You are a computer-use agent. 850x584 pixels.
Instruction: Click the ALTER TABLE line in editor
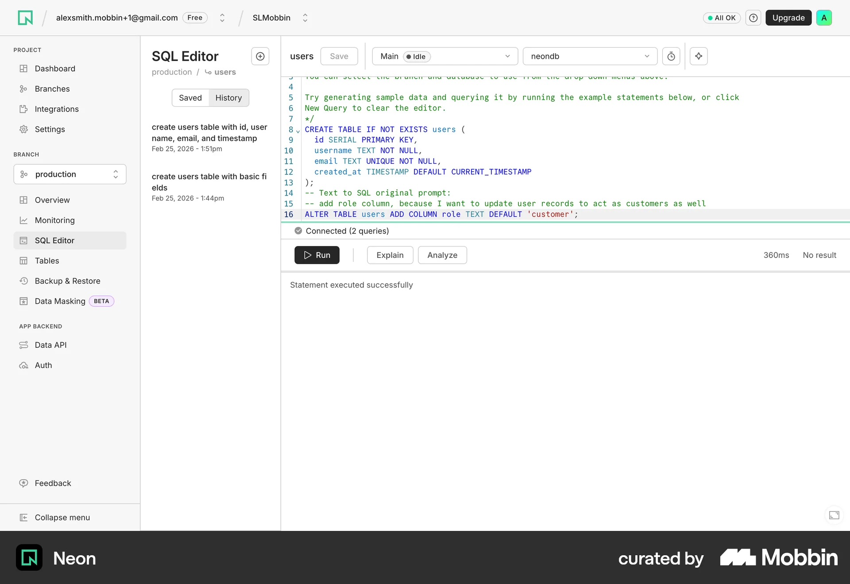coord(441,214)
